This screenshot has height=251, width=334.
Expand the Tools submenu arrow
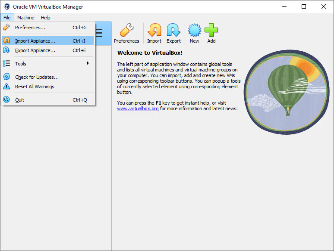pos(88,63)
